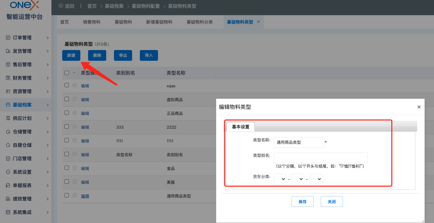
Task: Switch to the 新增基础物料 tab
Action: tap(159, 22)
